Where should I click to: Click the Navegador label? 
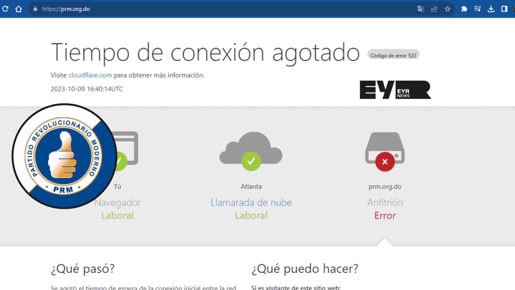click(117, 203)
